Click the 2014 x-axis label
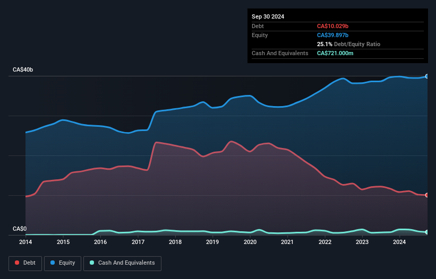436x279 pixels. 25,242
